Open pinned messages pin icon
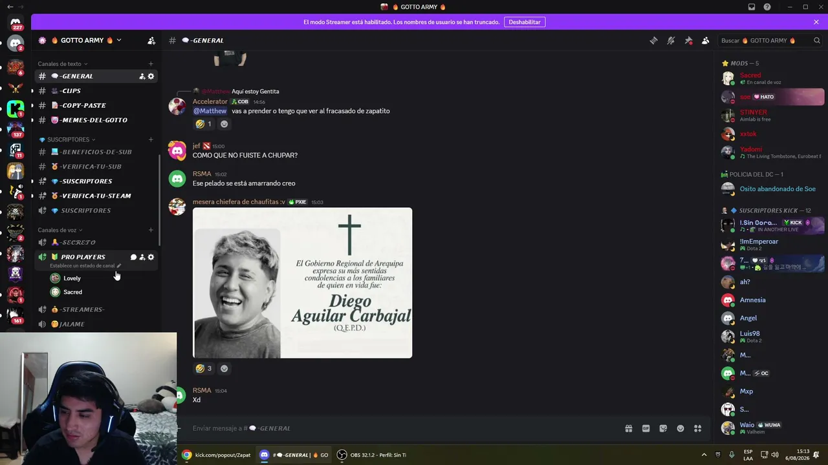828x465 pixels. [x=688, y=41]
